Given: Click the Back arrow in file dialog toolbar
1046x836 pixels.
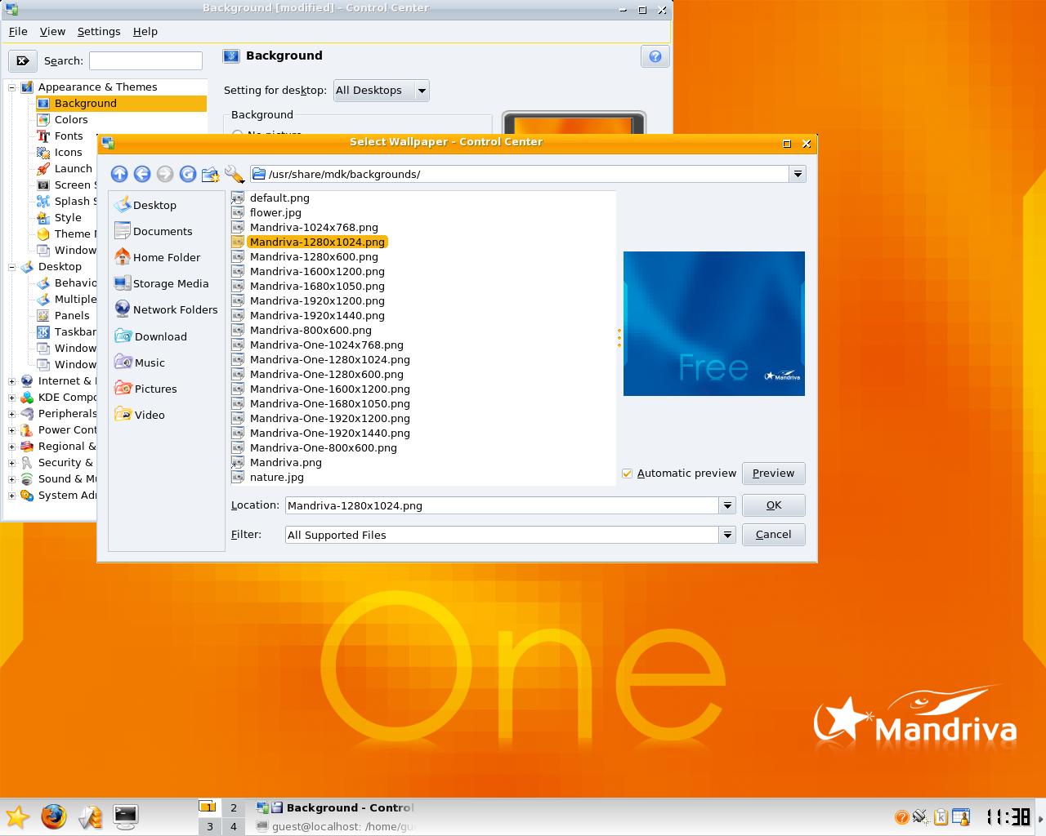Looking at the screenshot, I should (x=142, y=174).
